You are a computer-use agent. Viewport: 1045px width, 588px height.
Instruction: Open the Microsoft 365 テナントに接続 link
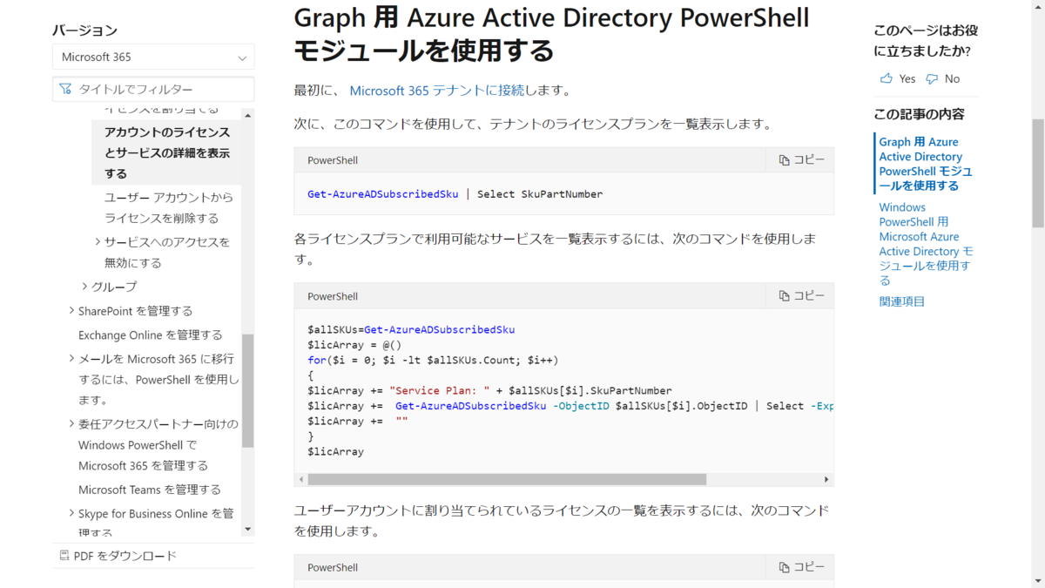pos(437,90)
